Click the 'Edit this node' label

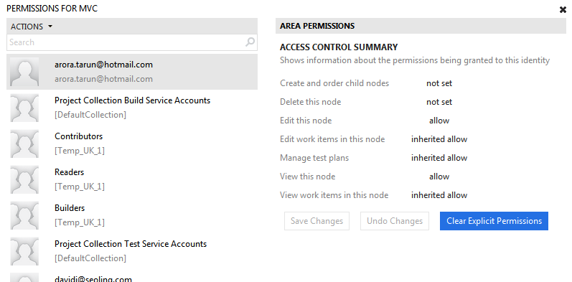tap(306, 121)
